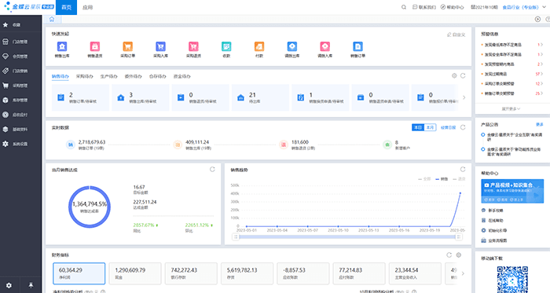Refresh the 销售趋势 chart panel
550x293 pixels.
click(x=463, y=170)
